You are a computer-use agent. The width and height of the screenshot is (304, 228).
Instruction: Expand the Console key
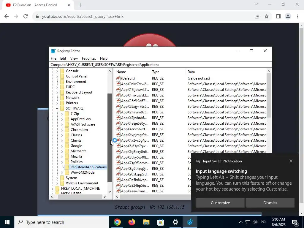point(57,71)
